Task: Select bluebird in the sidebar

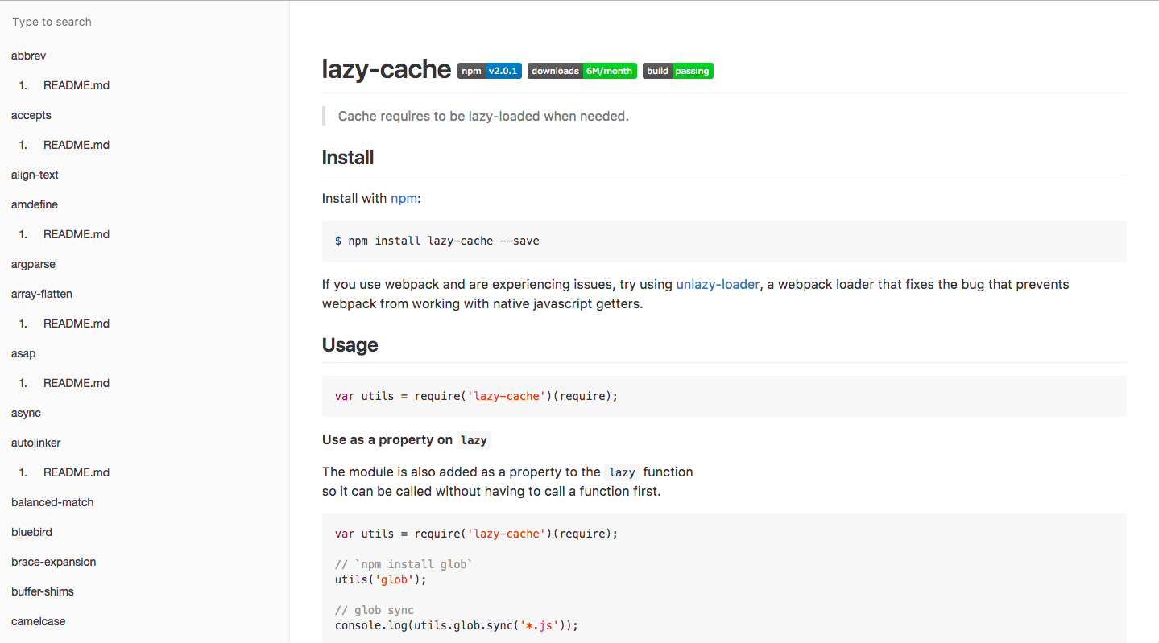Action: pos(31,532)
